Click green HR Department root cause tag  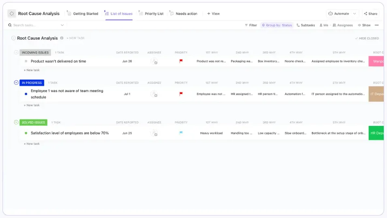[x=376, y=133]
